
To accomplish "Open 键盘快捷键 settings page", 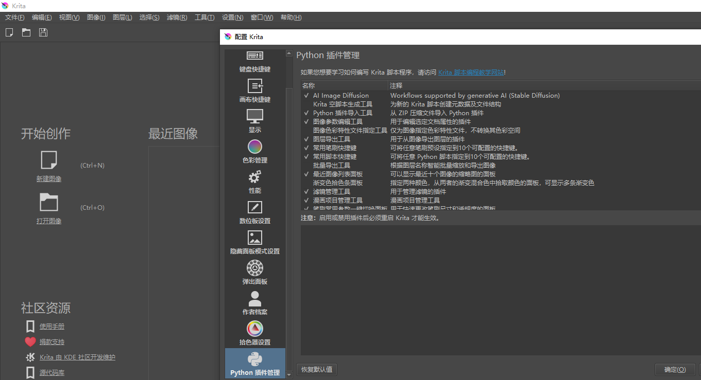I will click(x=255, y=62).
